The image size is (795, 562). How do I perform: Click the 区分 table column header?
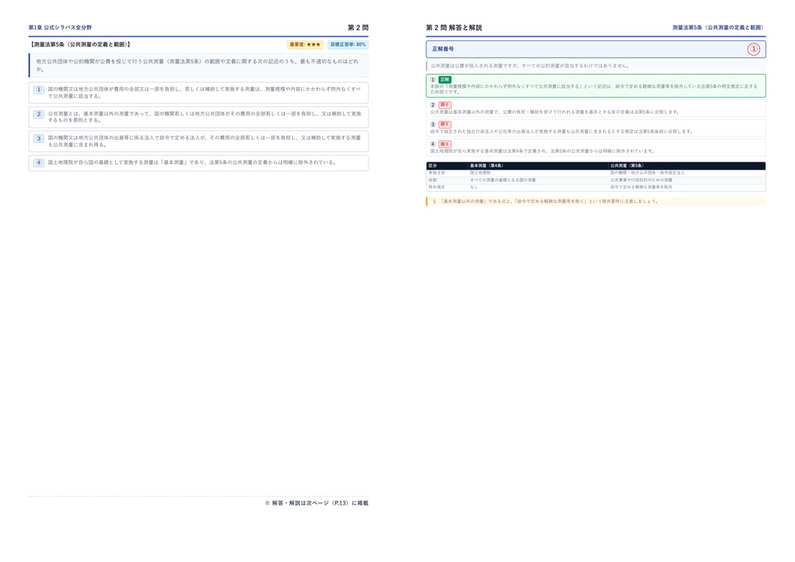[432, 165]
